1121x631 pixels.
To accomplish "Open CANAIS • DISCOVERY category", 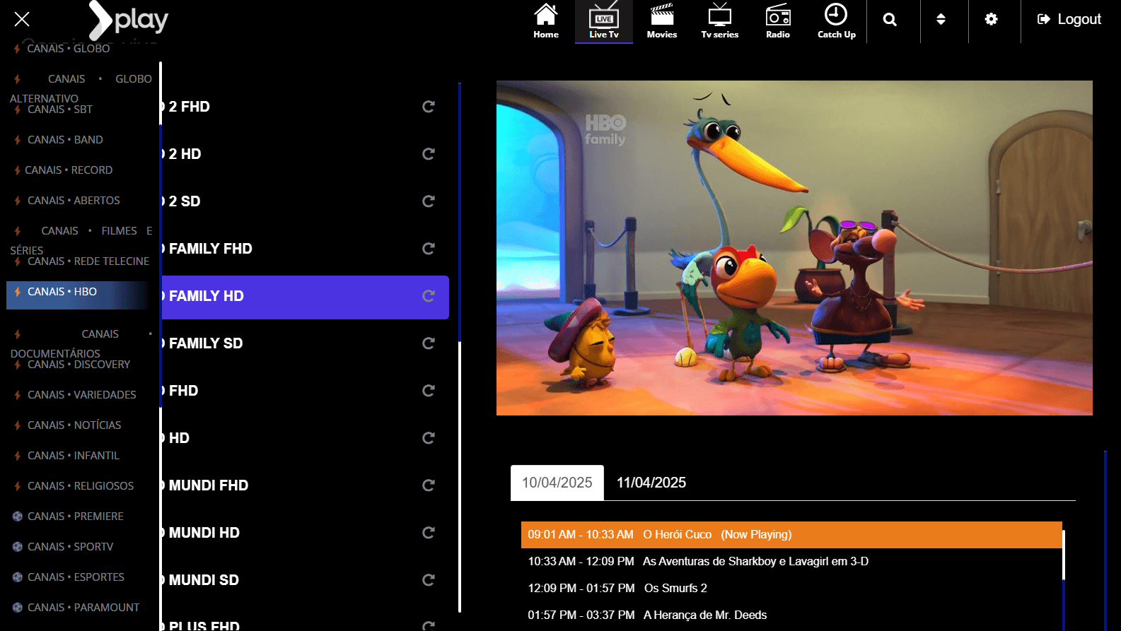I will click(79, 365).
